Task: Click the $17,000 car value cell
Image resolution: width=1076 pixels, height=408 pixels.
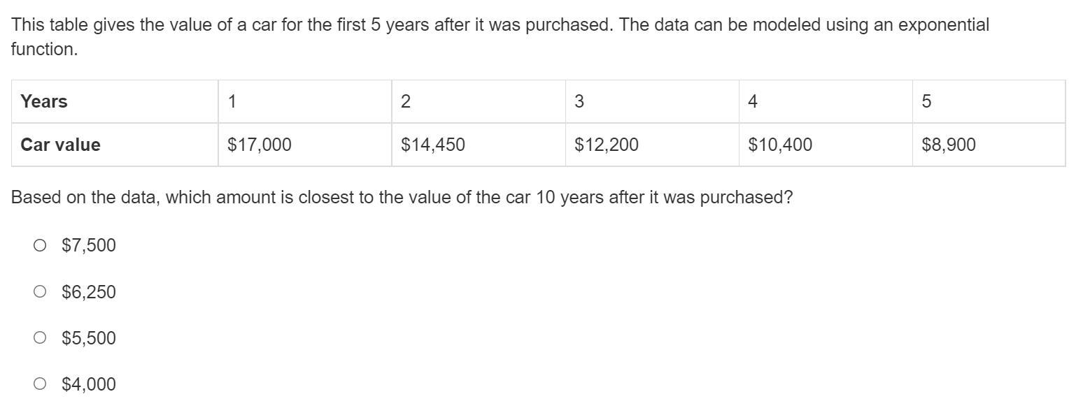Action: coord(304,145)
